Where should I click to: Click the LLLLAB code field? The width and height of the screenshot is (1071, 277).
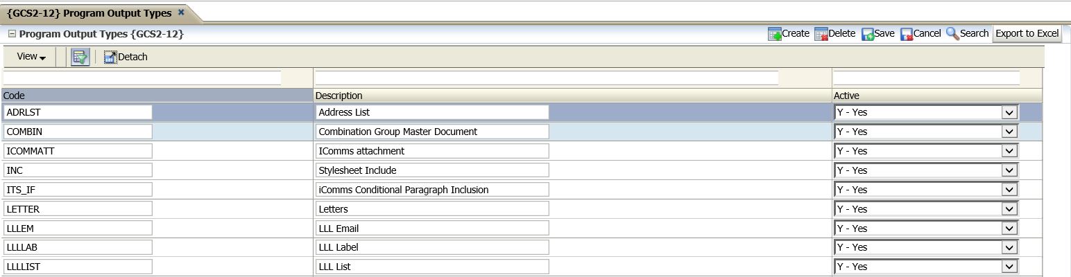tap(78, 247)
